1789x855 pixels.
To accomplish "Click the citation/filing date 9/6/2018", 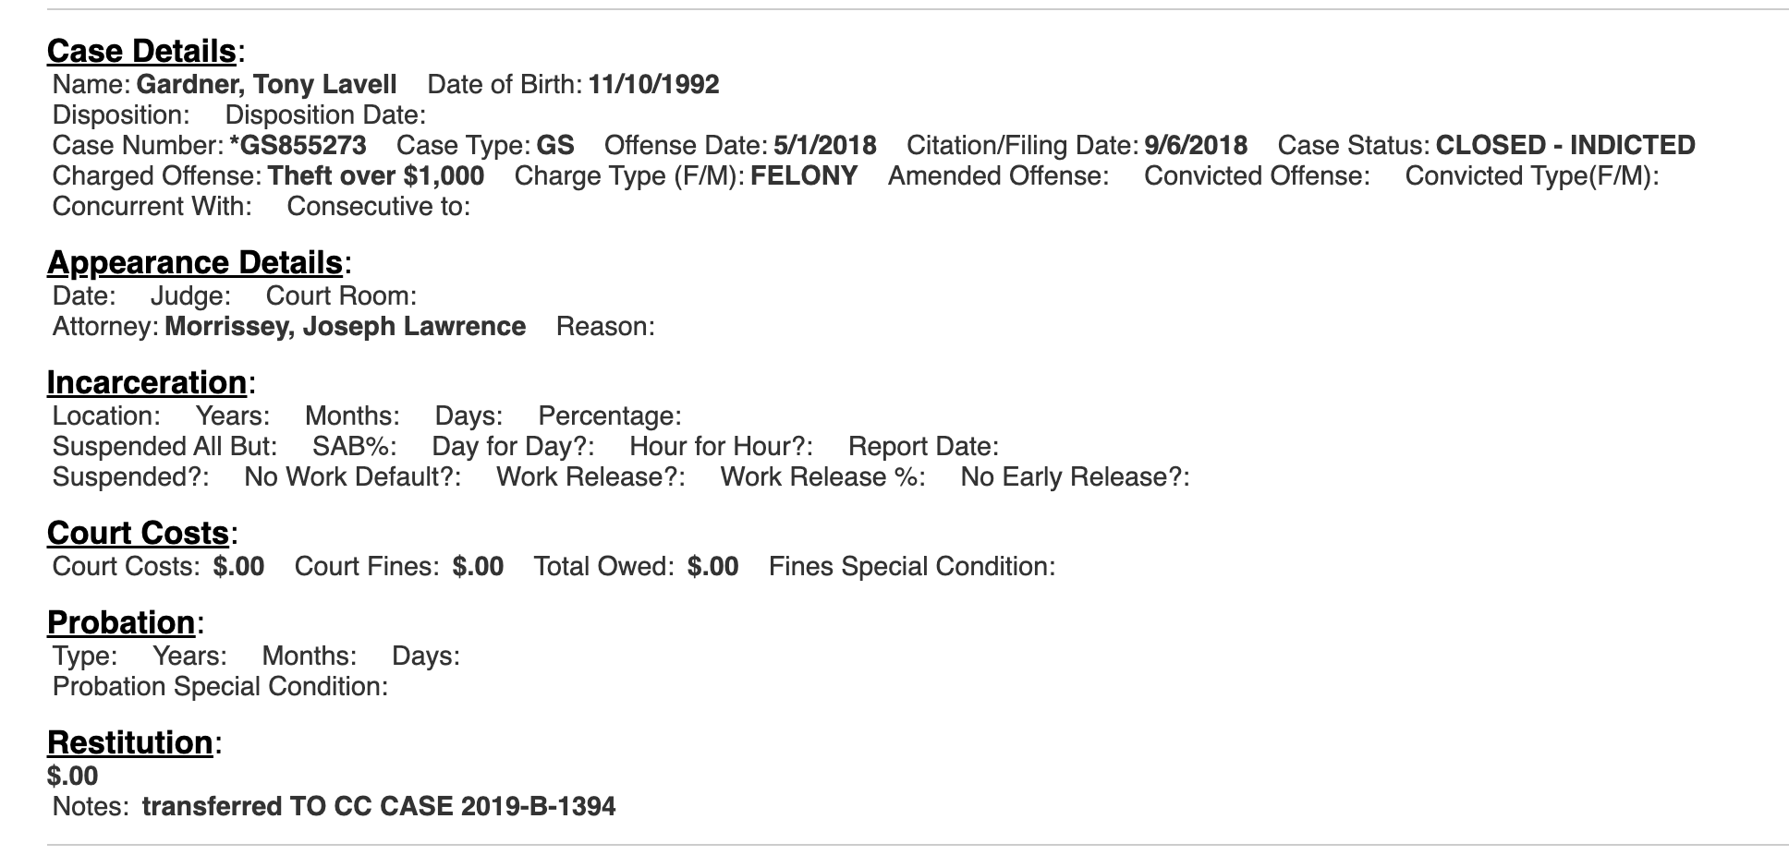I will point(1196,146).
